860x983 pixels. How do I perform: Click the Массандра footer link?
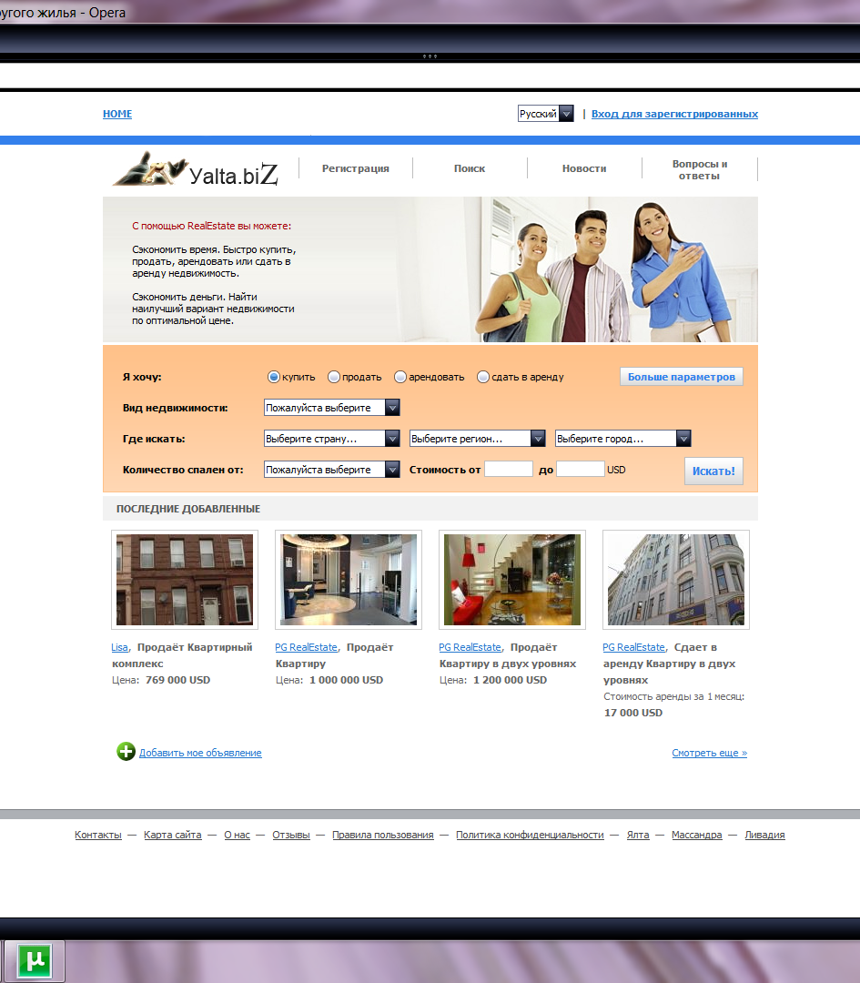[696, 835]
